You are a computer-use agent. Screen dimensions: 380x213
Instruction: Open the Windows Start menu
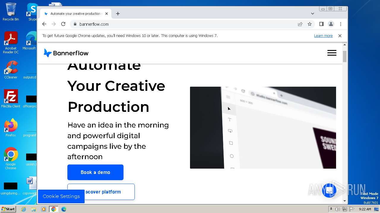8,209
